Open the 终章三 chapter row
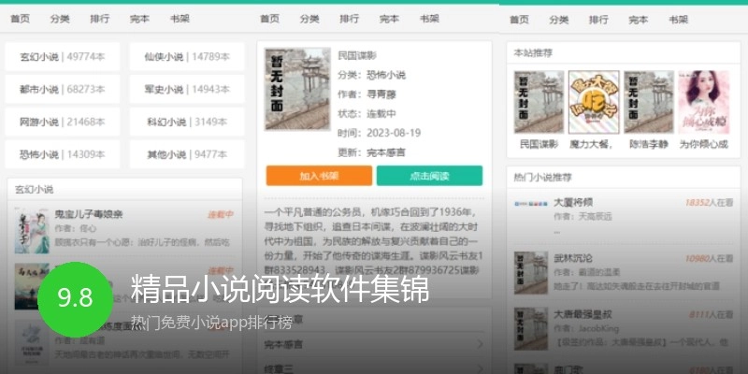Image resolution: width=748 pixels, height=374 pixels. click(x=374, y=368)
